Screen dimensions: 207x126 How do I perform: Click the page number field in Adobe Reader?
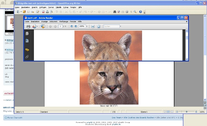click(x=60, y=26)
